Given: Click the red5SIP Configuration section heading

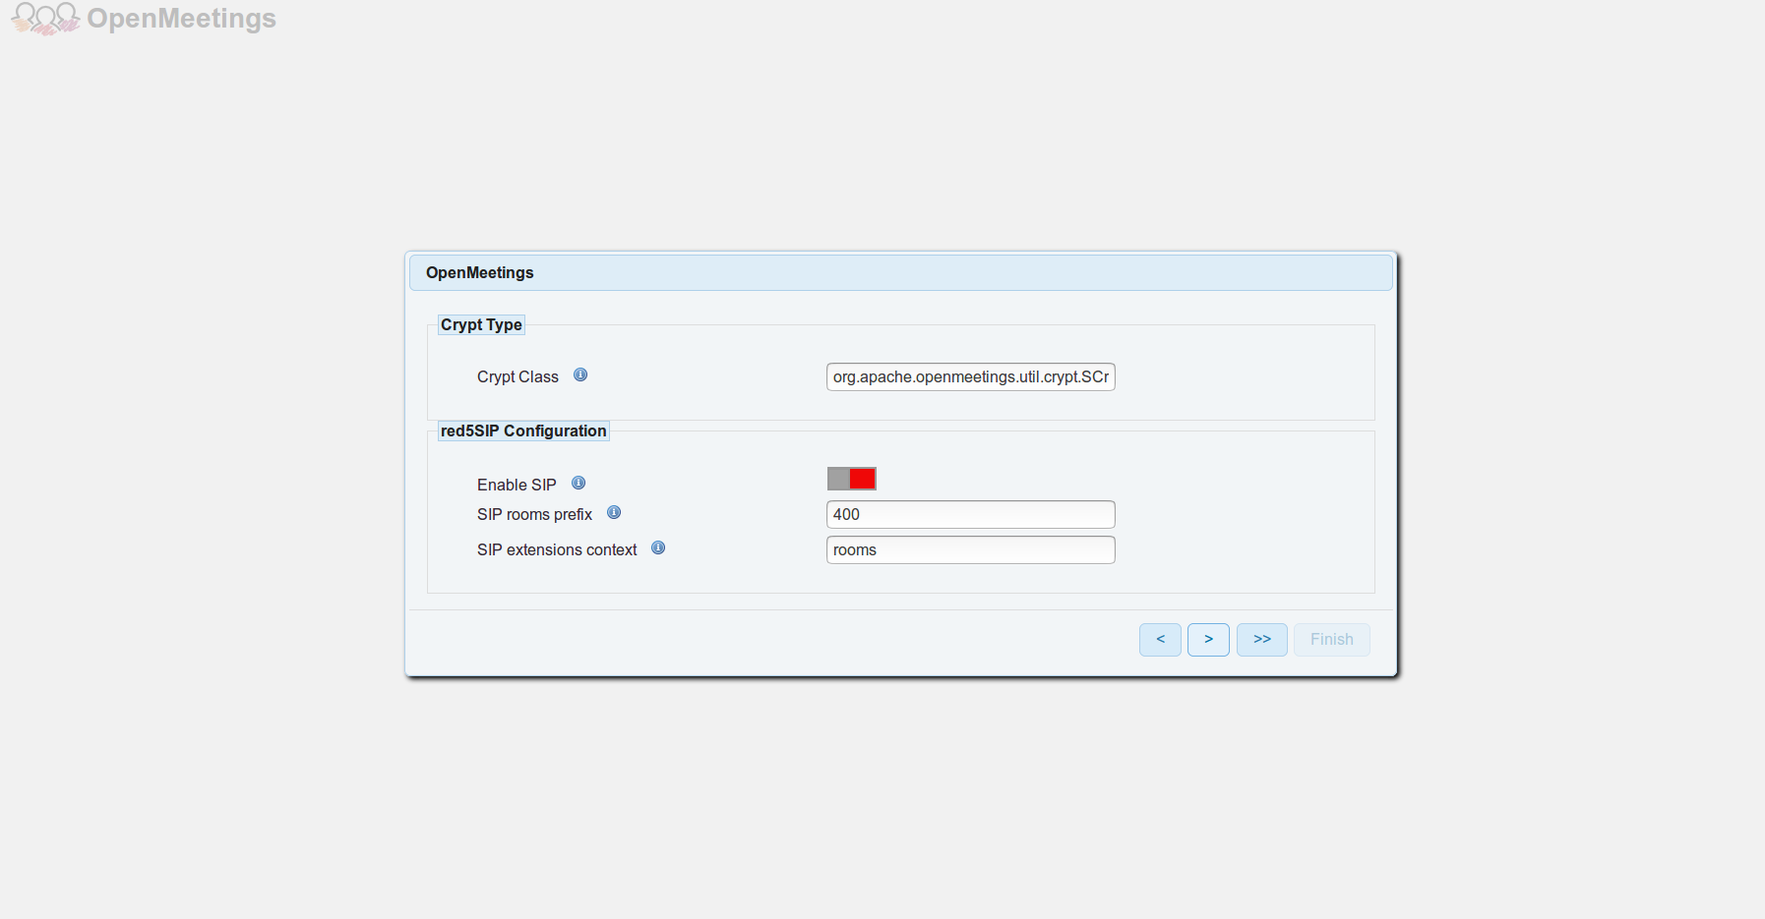Looking at the screenshot, I should [523, 431].
